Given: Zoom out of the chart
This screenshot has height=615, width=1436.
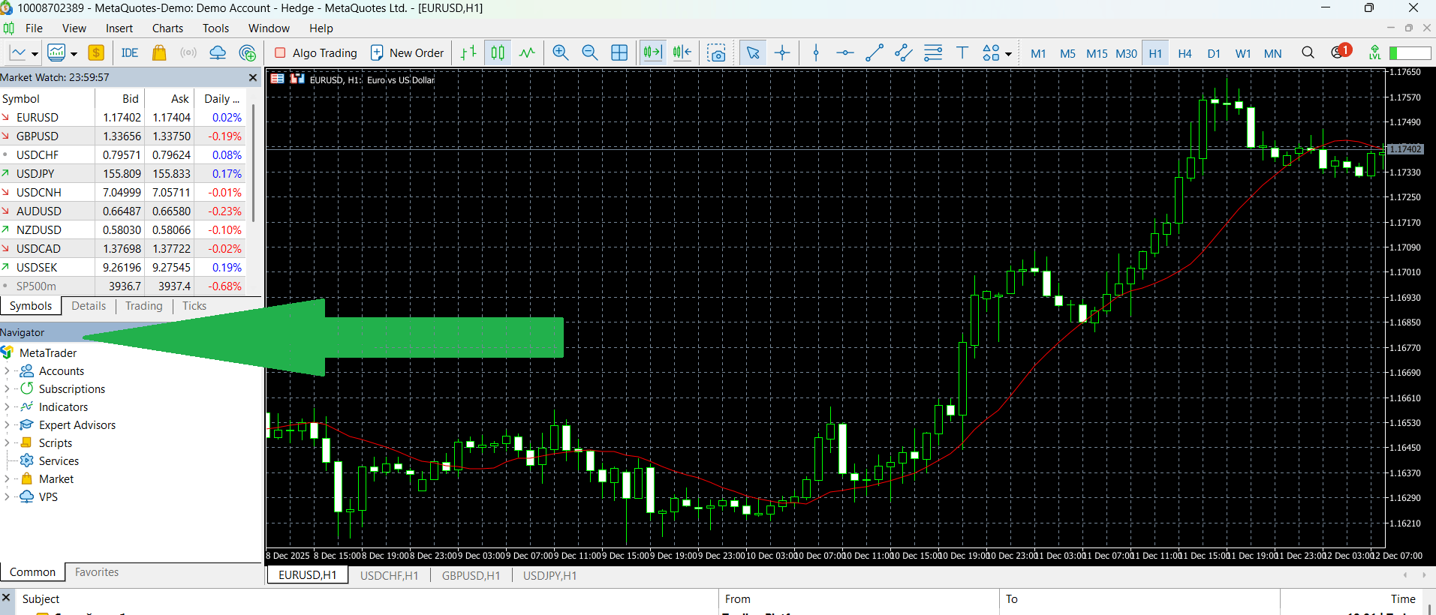Looking at the screenshot, I should point(590,52).
